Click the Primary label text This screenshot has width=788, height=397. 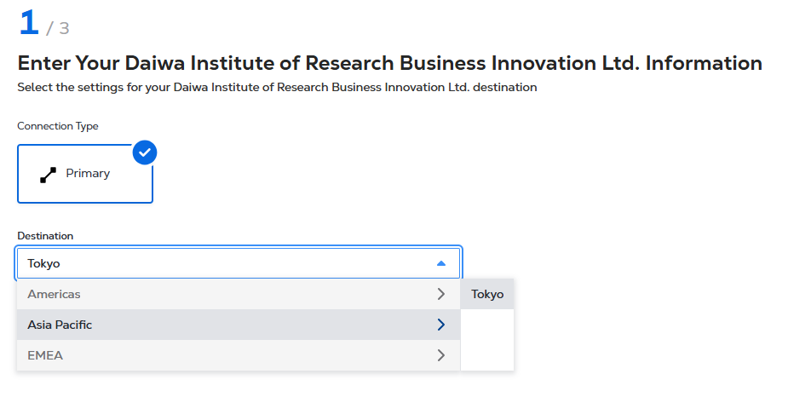[x=88, y=173]
